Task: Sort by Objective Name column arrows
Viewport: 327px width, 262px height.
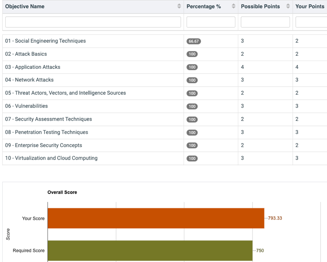Action: (179, 7)
